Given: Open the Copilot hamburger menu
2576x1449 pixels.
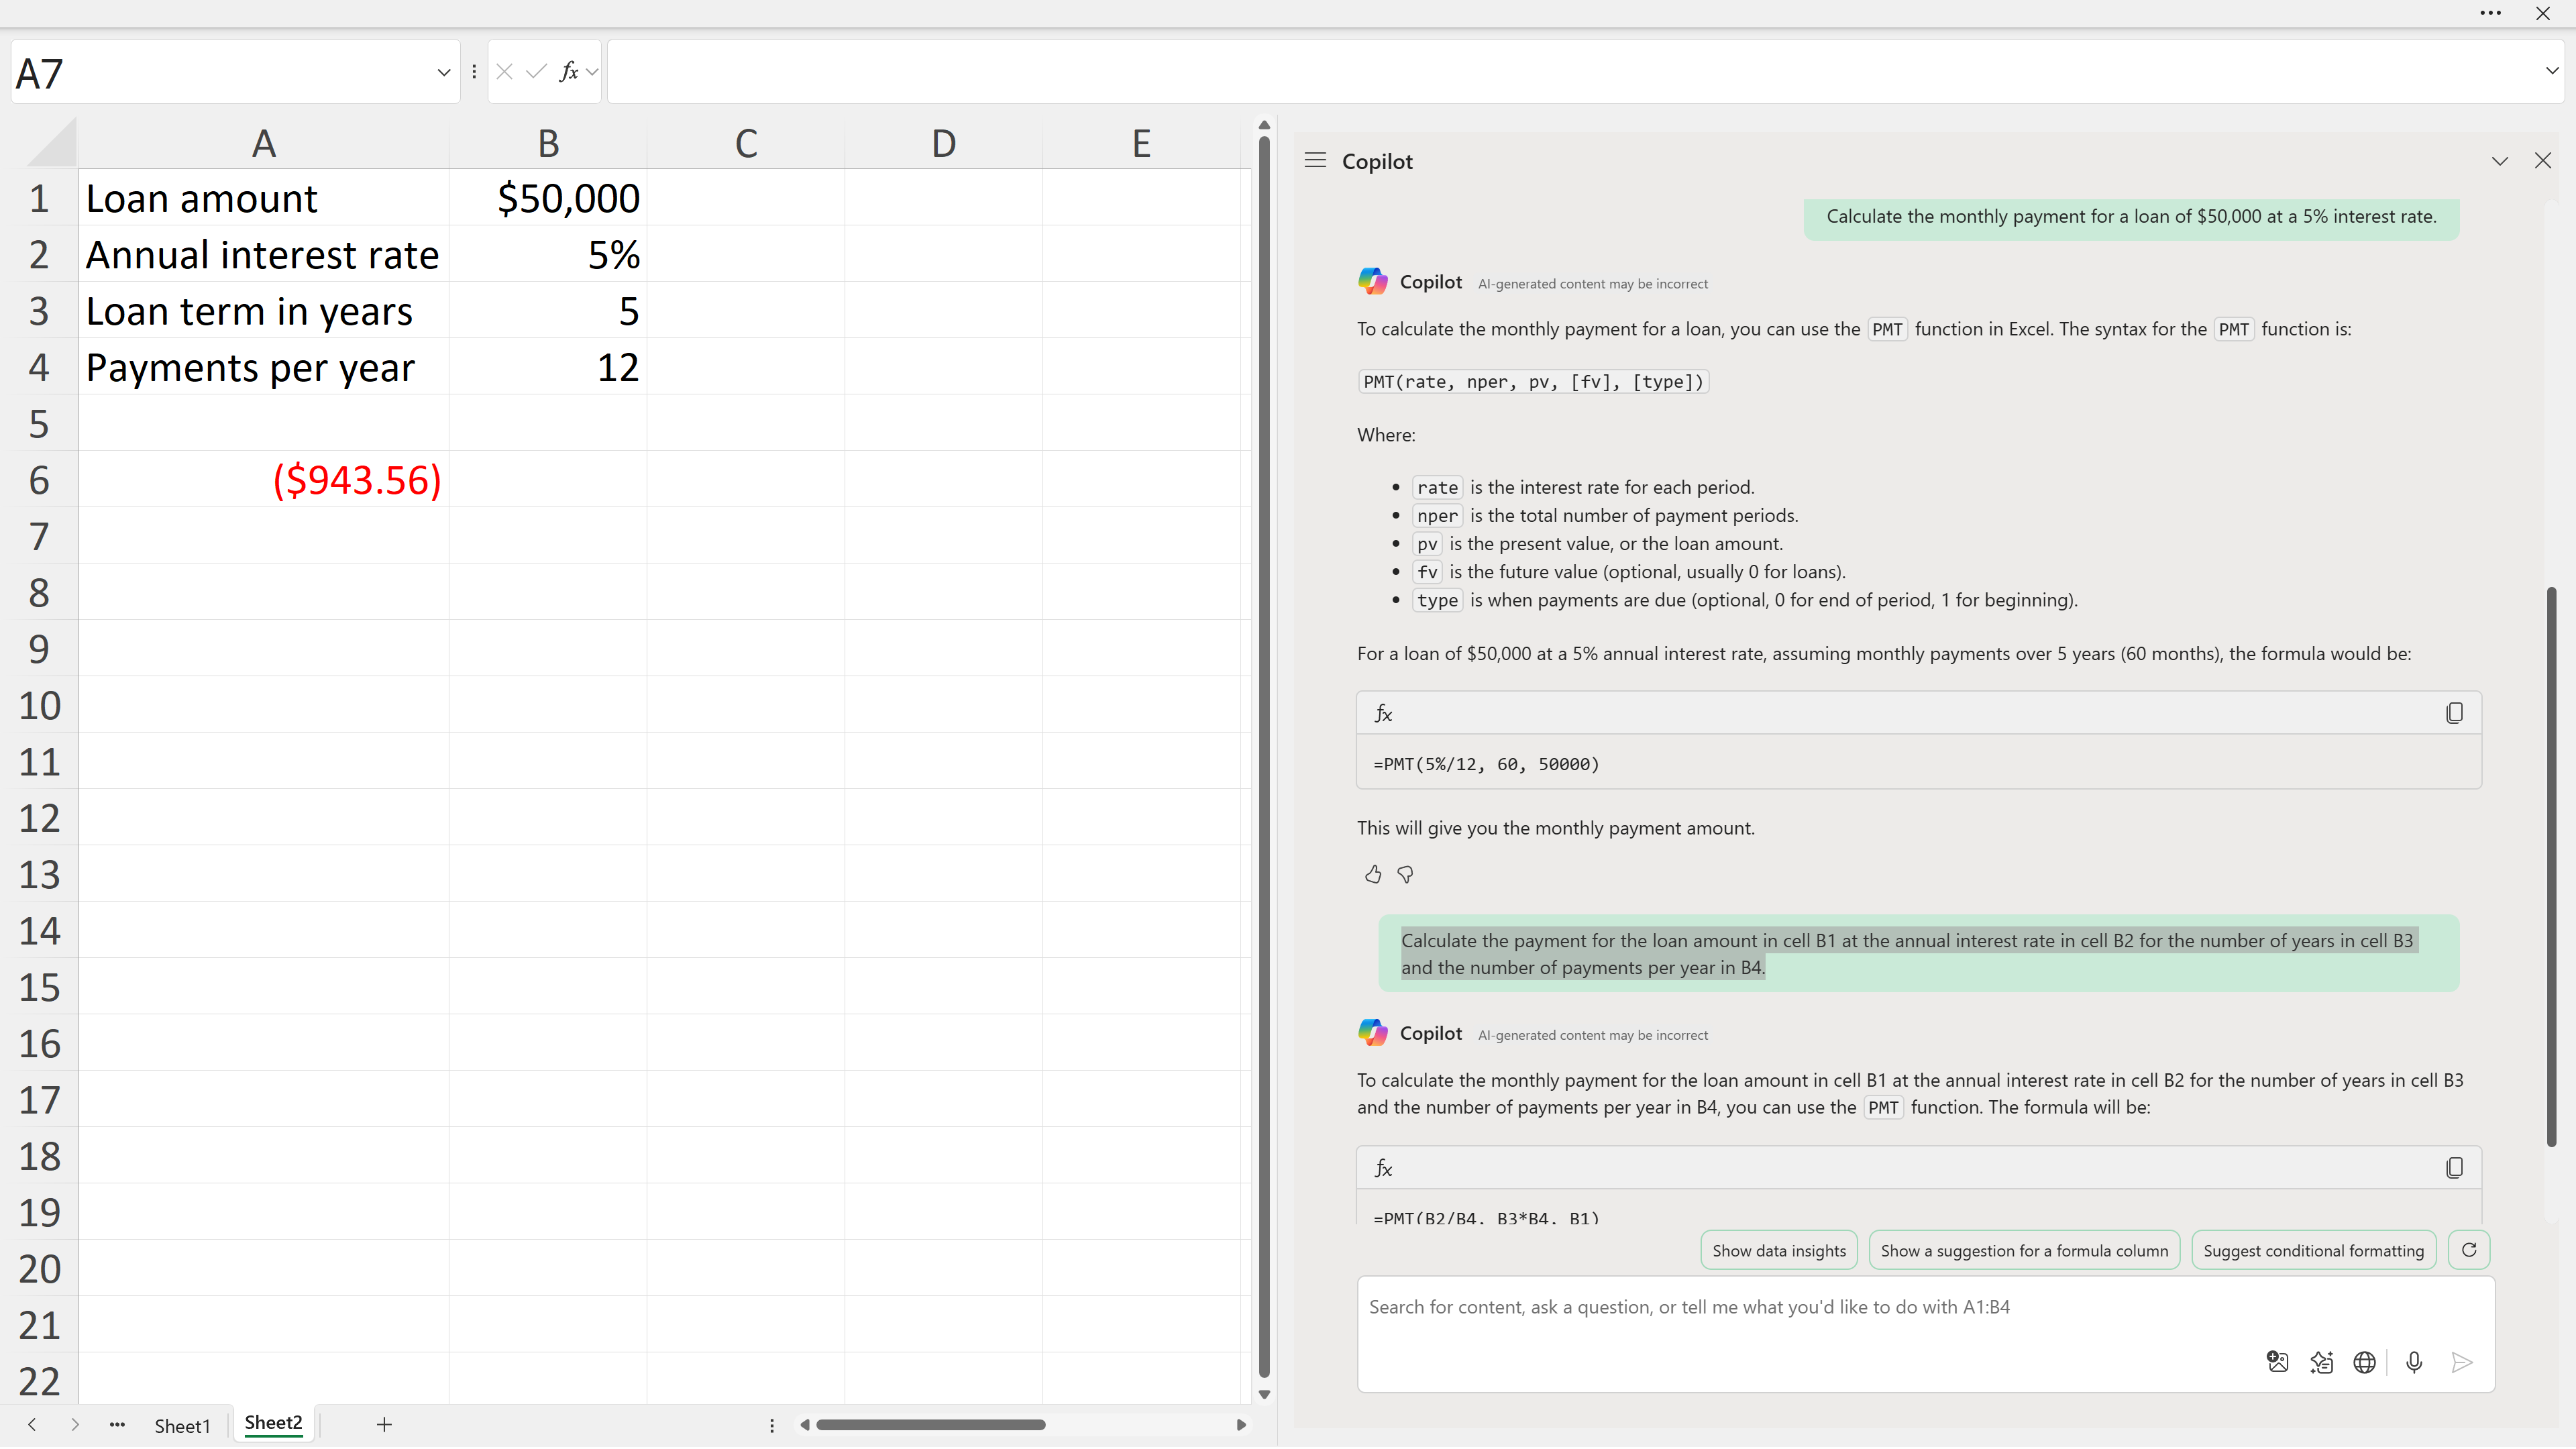Looking at the screenshot, I should pyautogui.click(x=1315, y=161).
